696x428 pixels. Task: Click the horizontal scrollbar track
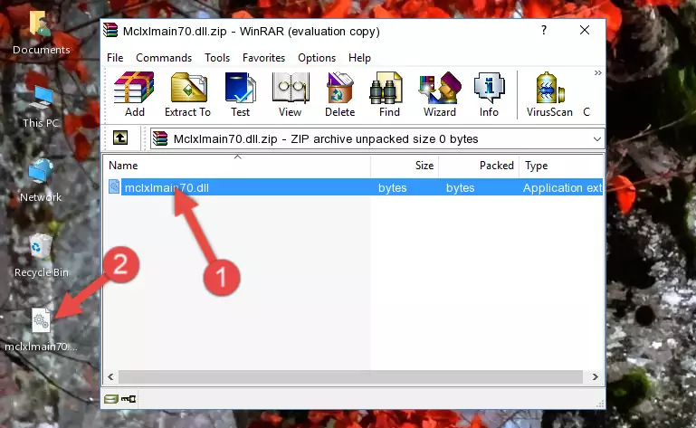350,377
